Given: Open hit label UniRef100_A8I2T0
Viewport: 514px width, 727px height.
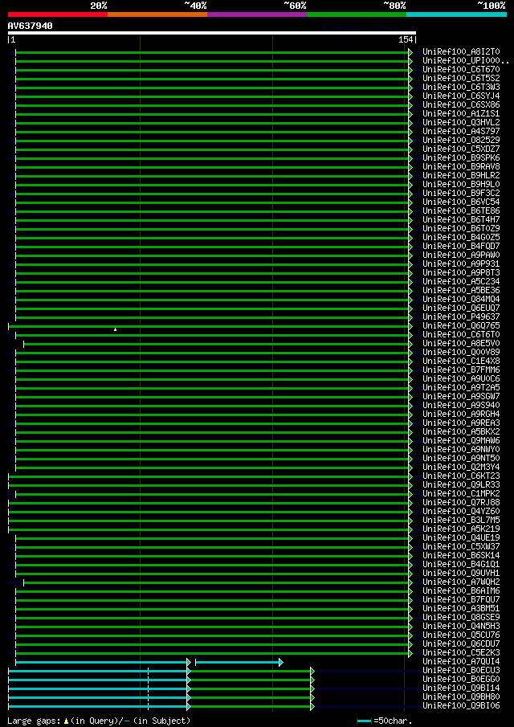Looking at the screenshot, I should click(461, 52).
